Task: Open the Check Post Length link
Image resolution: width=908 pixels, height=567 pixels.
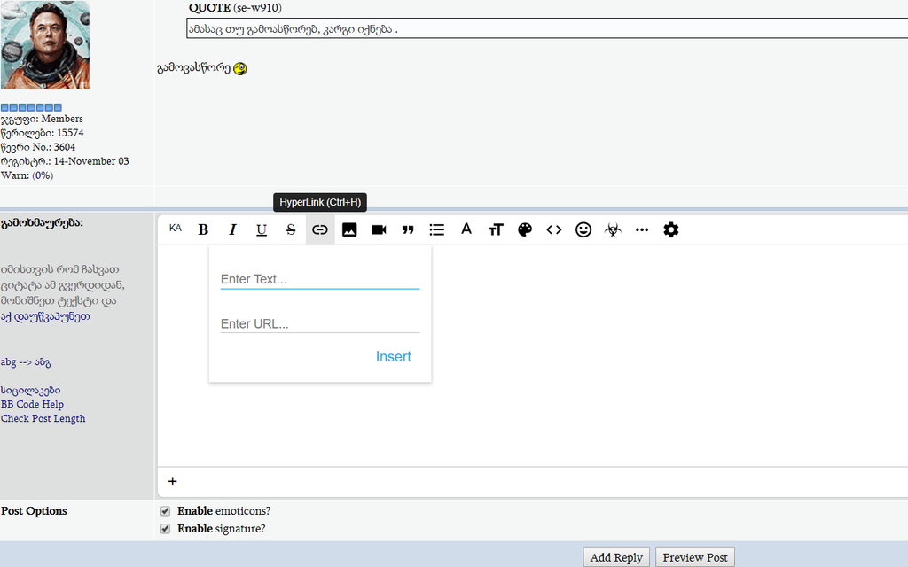Action: tap(43, 418)
